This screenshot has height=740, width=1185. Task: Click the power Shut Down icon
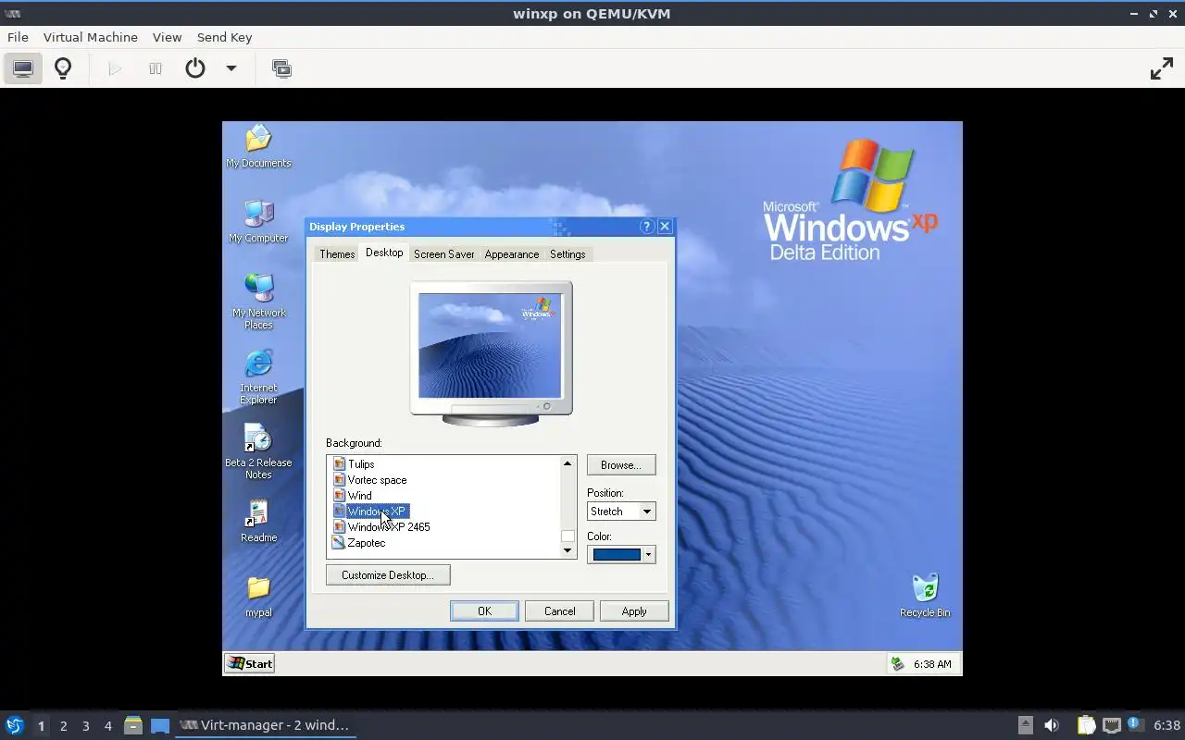195,68
